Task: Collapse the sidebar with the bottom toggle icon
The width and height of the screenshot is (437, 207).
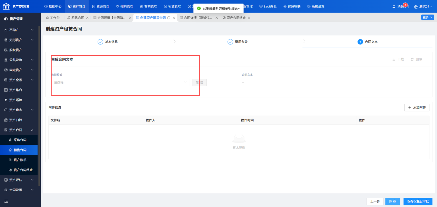Action: point(6,201)
